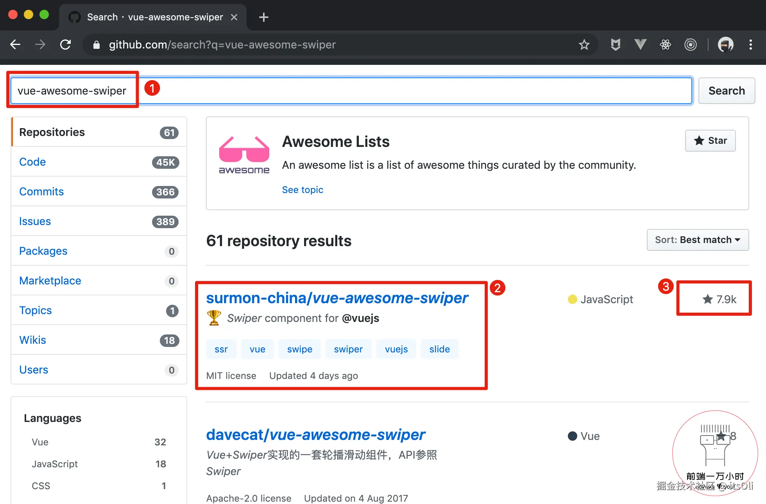766x504 pixels.
Task: Open the Chrome three-dot menu
Action: pyautogui.click(x=750, y=45)
